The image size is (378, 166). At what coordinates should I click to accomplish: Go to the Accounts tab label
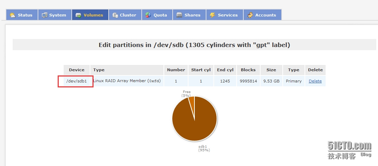pyautogui.click(x=266, y=15)
